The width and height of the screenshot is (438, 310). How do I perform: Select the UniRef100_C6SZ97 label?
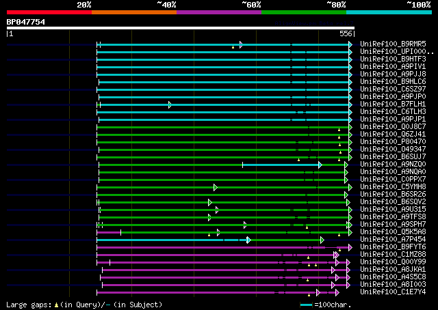(x=393, y=89)
